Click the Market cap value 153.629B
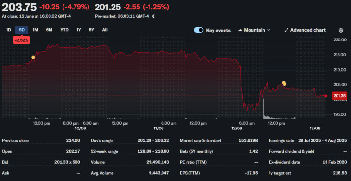 (249, 141)
